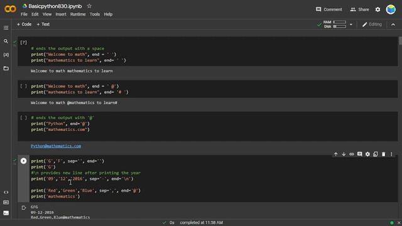Open Python@mathematics.com output link
The width and height of the screenshot is (402, 226).
(56, 146)
